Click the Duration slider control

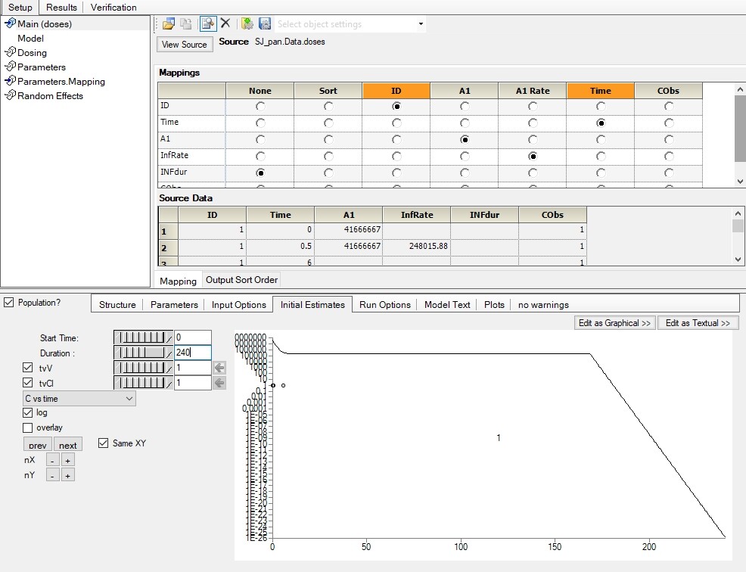(x=143, y=353)
